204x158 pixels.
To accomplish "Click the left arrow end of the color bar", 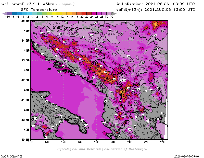I will coord(4,14).
